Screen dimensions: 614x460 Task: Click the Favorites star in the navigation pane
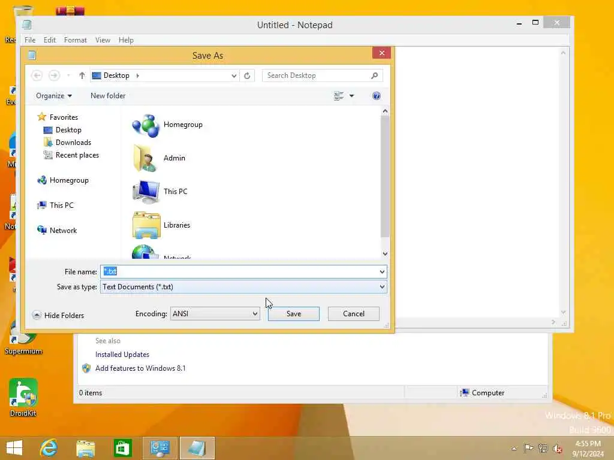coord(41,117)
